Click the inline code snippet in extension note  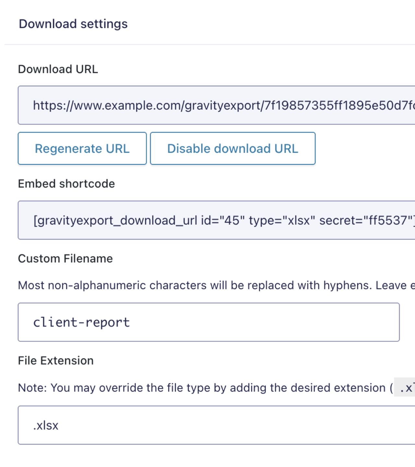[x=405, y=388]
